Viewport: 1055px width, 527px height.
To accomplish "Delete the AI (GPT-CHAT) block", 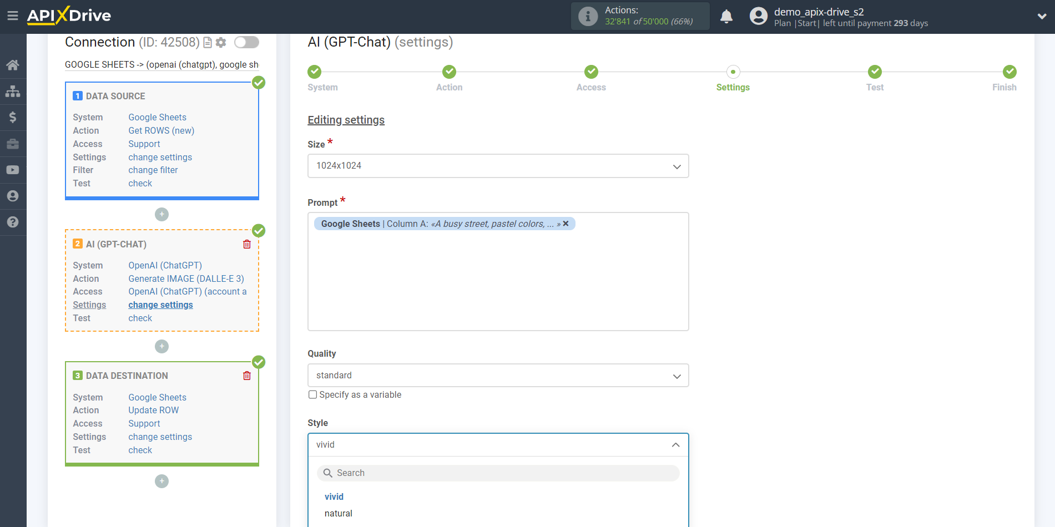I will (x=247, y=244).
